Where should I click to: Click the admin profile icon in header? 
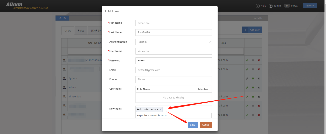[271, 6]
